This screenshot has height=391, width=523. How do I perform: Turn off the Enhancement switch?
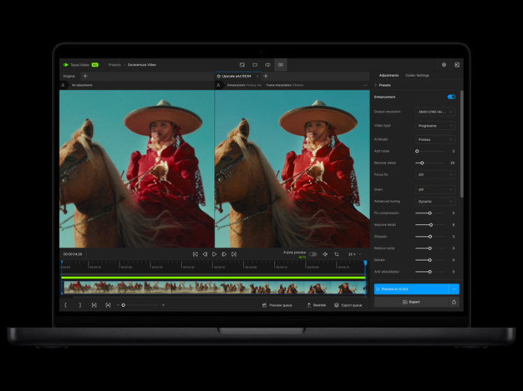[451, 97]
